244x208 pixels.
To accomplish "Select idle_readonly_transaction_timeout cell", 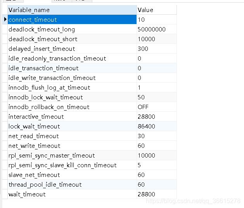I will click(x=72, y=58).
